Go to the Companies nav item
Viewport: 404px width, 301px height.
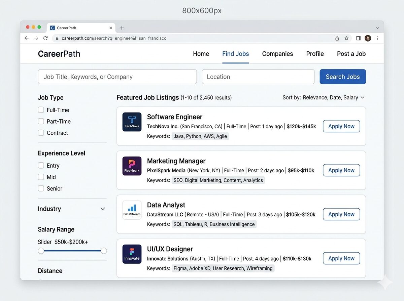277,54
